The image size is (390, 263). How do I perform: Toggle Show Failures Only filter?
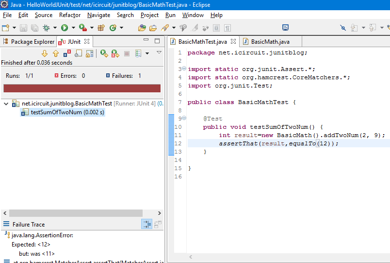coord(67,53)
